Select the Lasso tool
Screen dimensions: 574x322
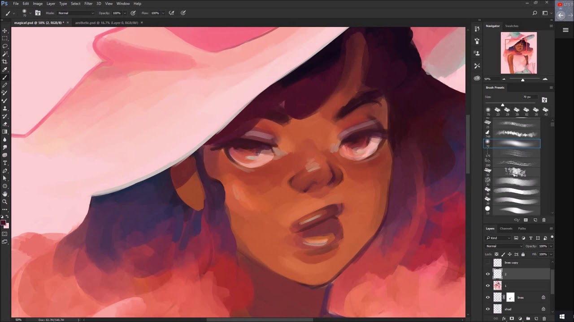(5, 47)
